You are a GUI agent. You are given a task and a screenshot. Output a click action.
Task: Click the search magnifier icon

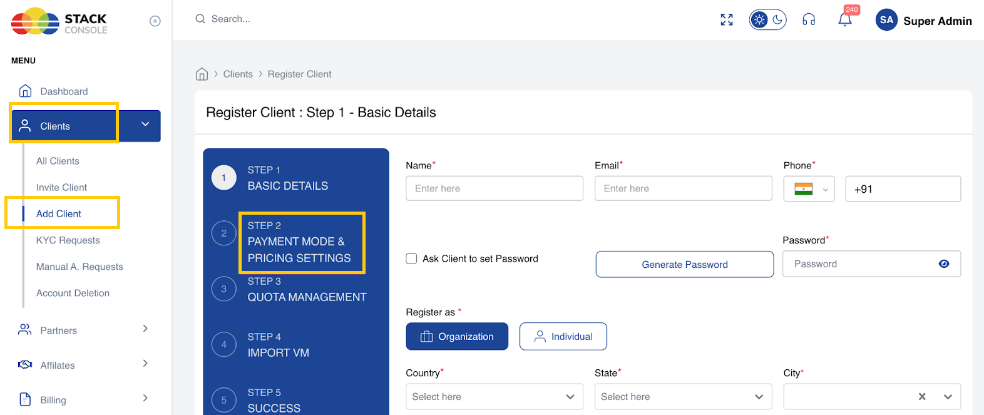click(x=200, y=19)
